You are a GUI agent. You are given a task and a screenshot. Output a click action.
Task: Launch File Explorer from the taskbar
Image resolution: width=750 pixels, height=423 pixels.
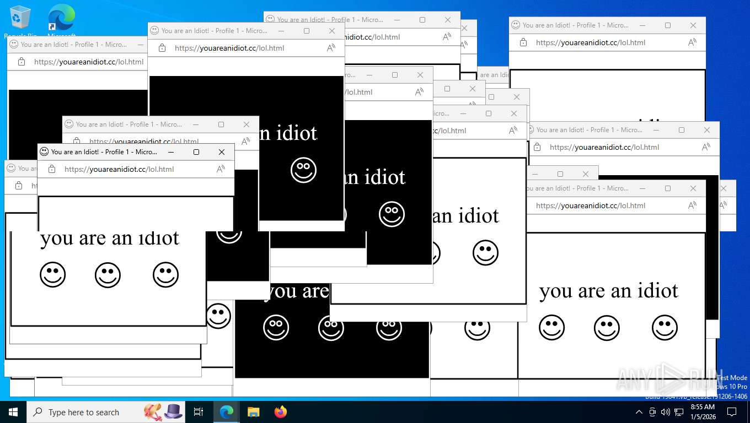click(253, 412)
